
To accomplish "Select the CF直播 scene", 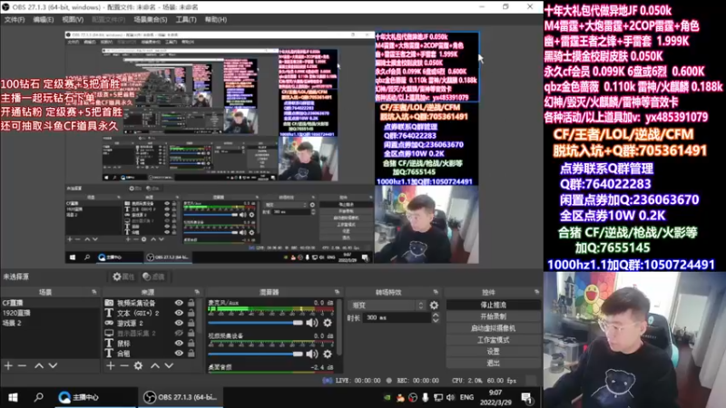I will (x=50, y=303).
